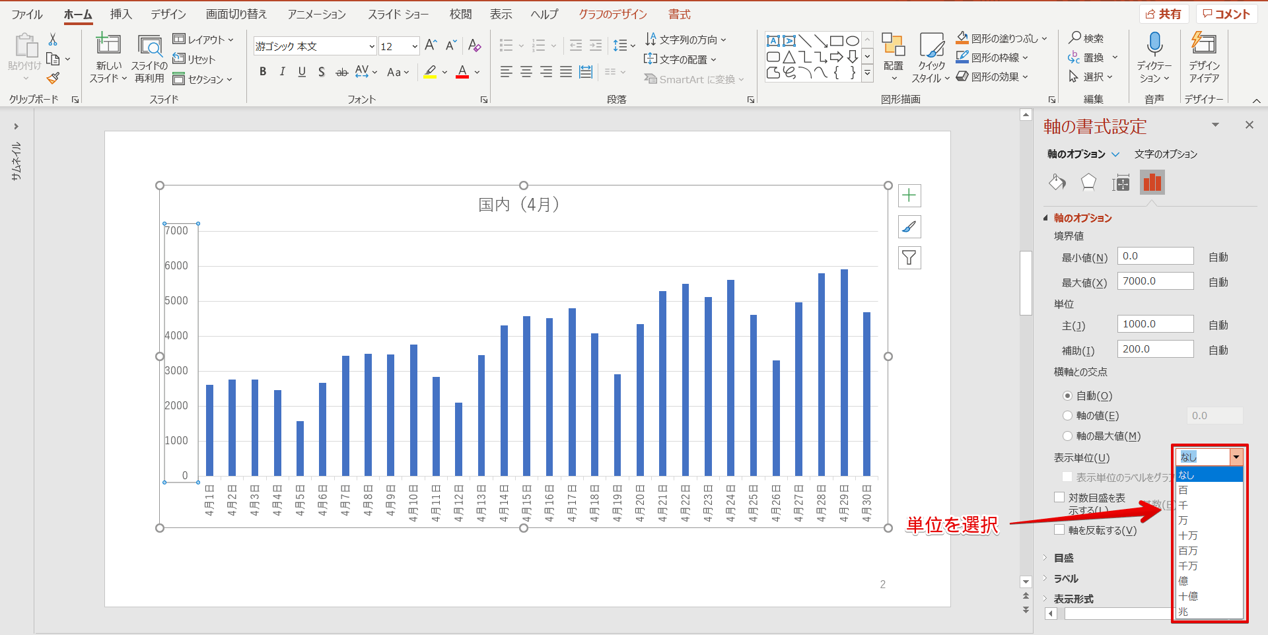Viewport: 1268px width, 635px height.
Task: Select 百万 in display unit list
Action: pyautogui.click(x=1209, y=551)
